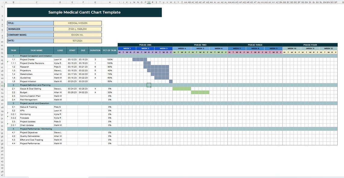Click the green Gantt bar for Budget
The image size is (344, 178).
click(x=200, y=92)
